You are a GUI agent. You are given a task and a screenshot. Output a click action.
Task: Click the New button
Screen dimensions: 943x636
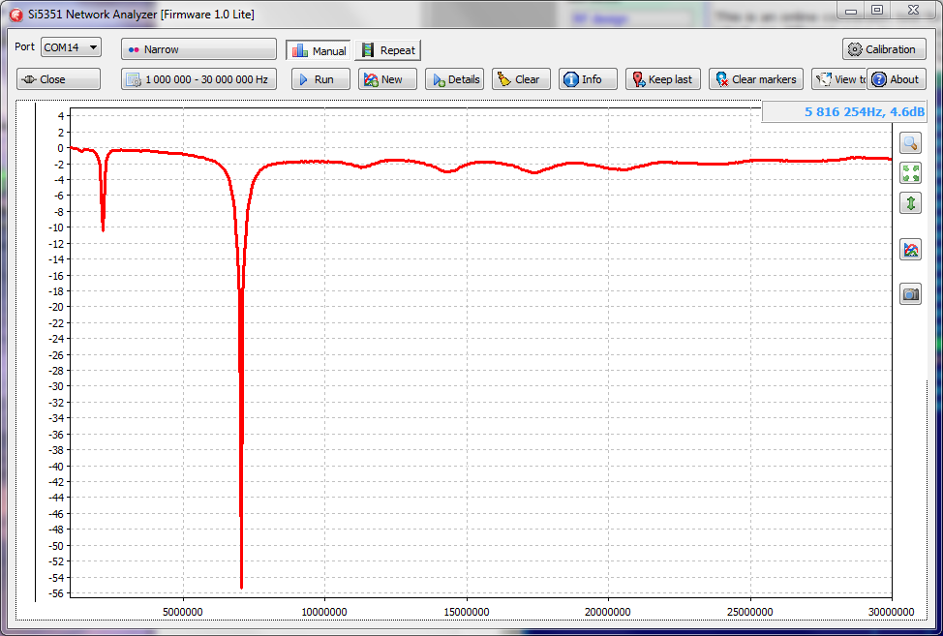pyautogui.click(x=387, y=79)
